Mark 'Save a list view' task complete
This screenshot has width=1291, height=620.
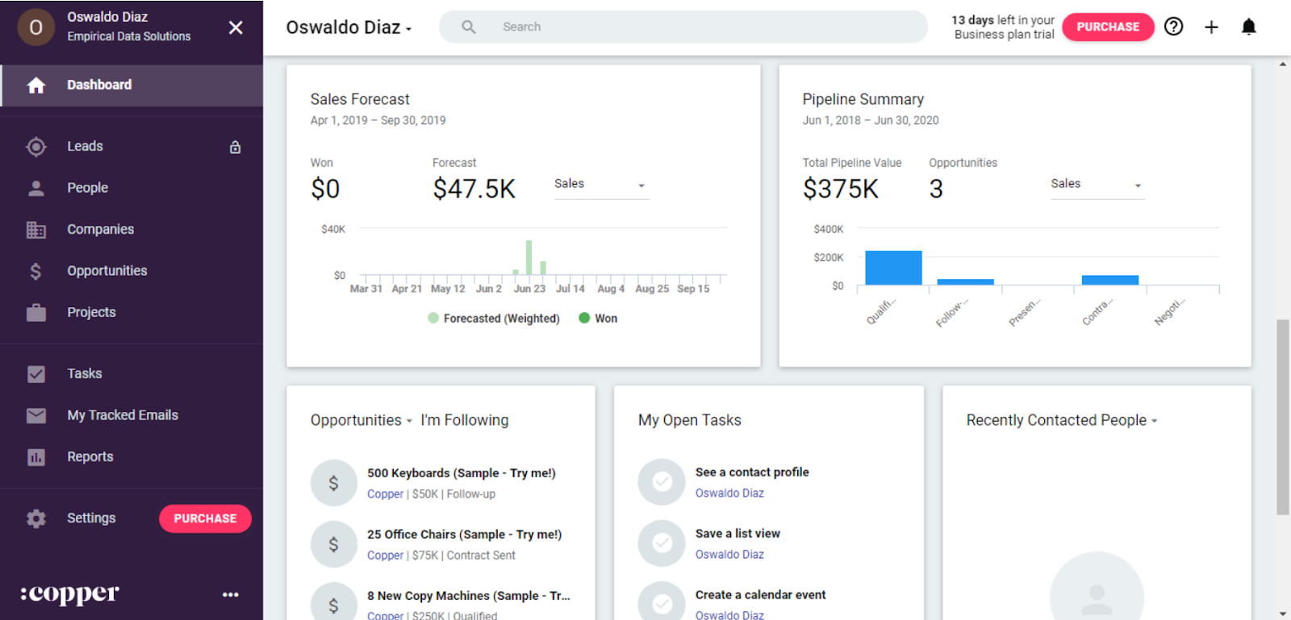(662, 543)
